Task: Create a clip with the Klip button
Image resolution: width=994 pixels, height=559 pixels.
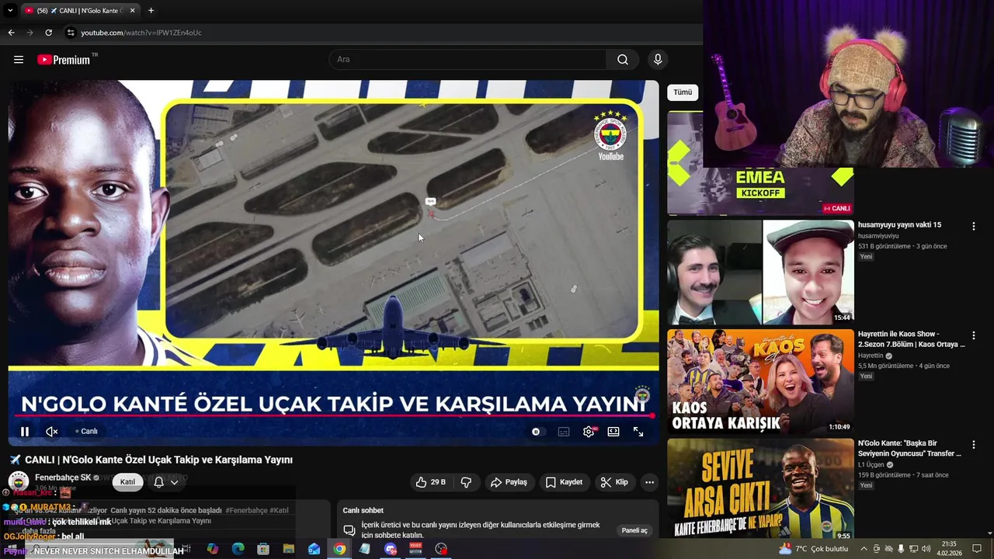Action: point(614,482)
